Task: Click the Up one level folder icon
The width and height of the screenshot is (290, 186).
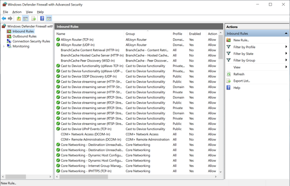Action: 19,18
